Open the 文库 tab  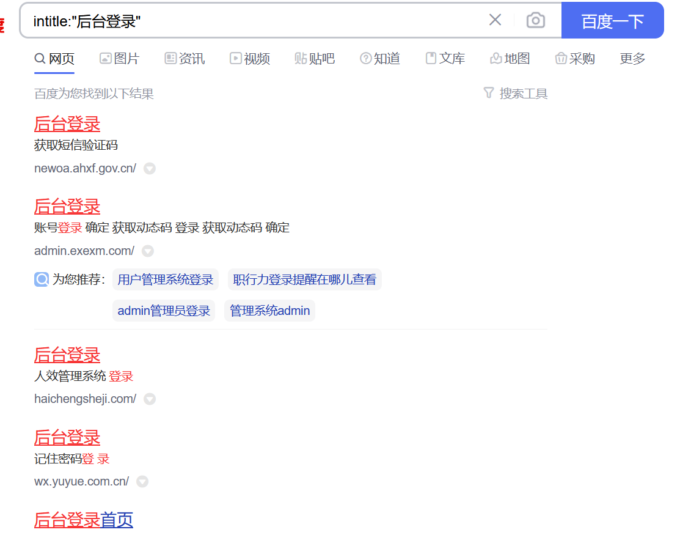coord(445,59)
